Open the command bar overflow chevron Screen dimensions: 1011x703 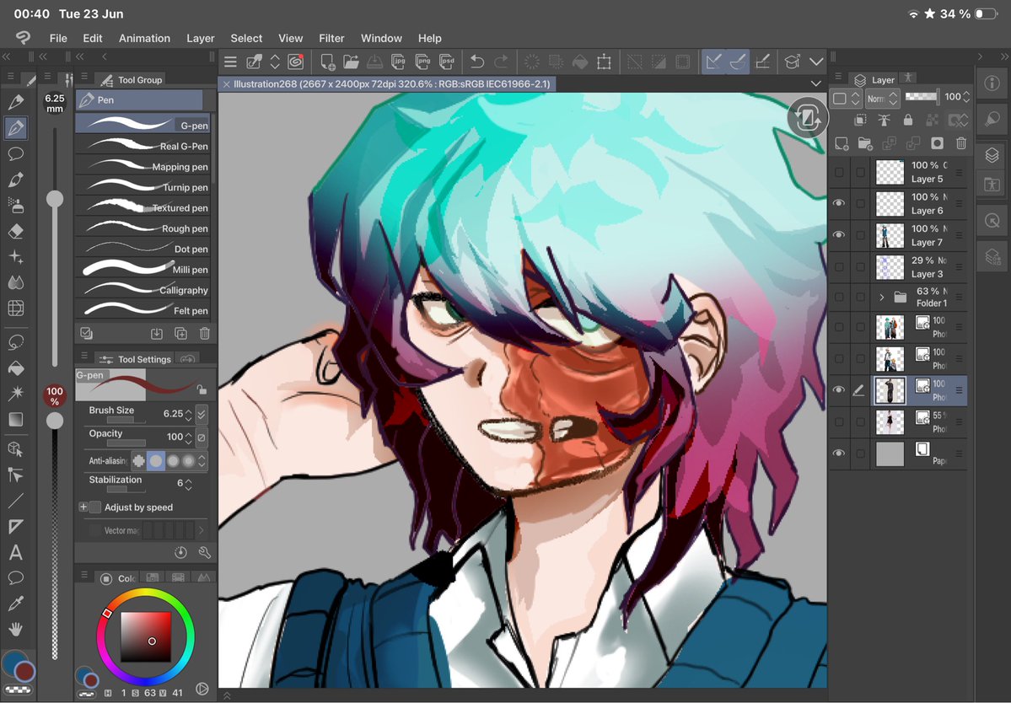816,62
